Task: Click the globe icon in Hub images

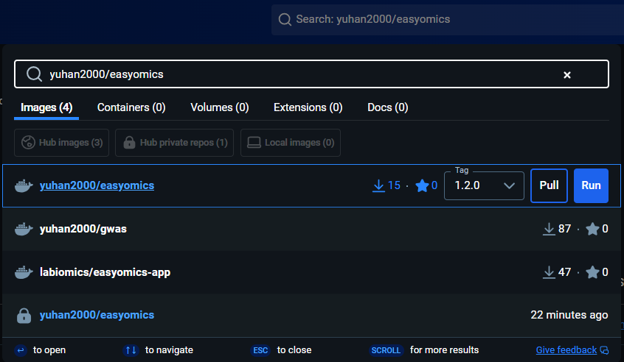Action: (28, 143)
